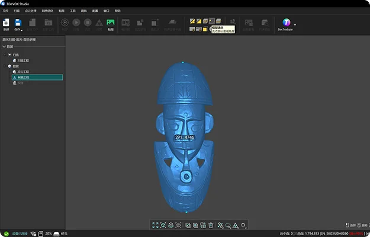The width and height of the screenshot is (370, 237).
Task: Open the 工具 (Tools) menu
Action: point(72,11)
